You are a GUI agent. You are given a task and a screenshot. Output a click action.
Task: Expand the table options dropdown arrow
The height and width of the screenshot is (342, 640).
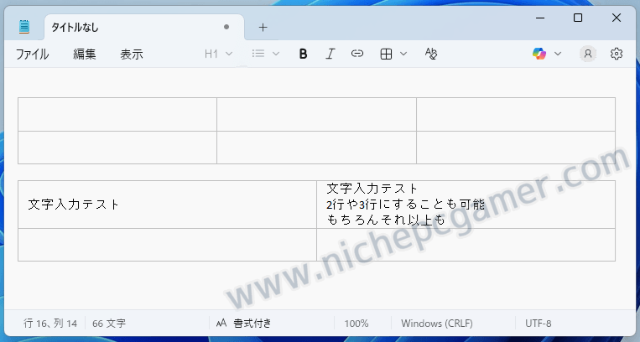(x=403, y=54)
